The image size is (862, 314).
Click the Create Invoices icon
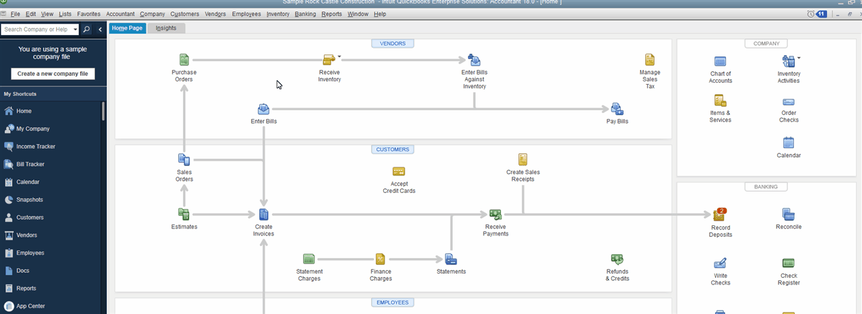click(264, 214)
